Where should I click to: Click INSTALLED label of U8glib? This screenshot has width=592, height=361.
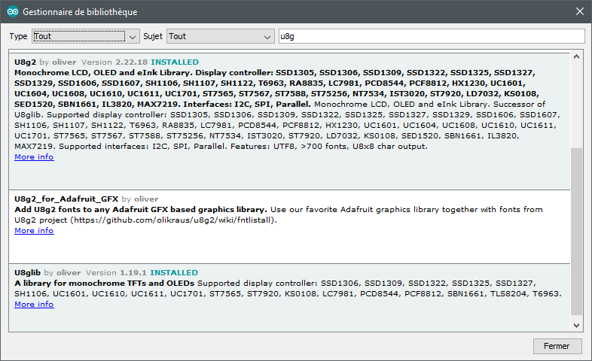click(x=174, y=272)
